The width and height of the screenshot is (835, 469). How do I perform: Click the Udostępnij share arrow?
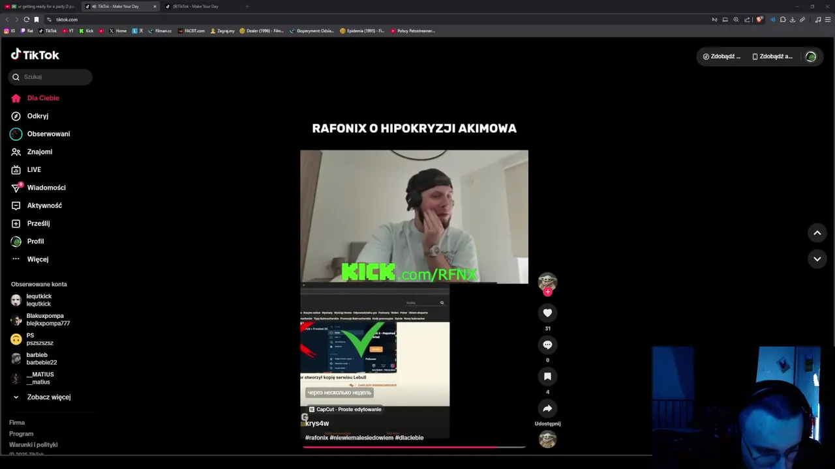(547, 408)
